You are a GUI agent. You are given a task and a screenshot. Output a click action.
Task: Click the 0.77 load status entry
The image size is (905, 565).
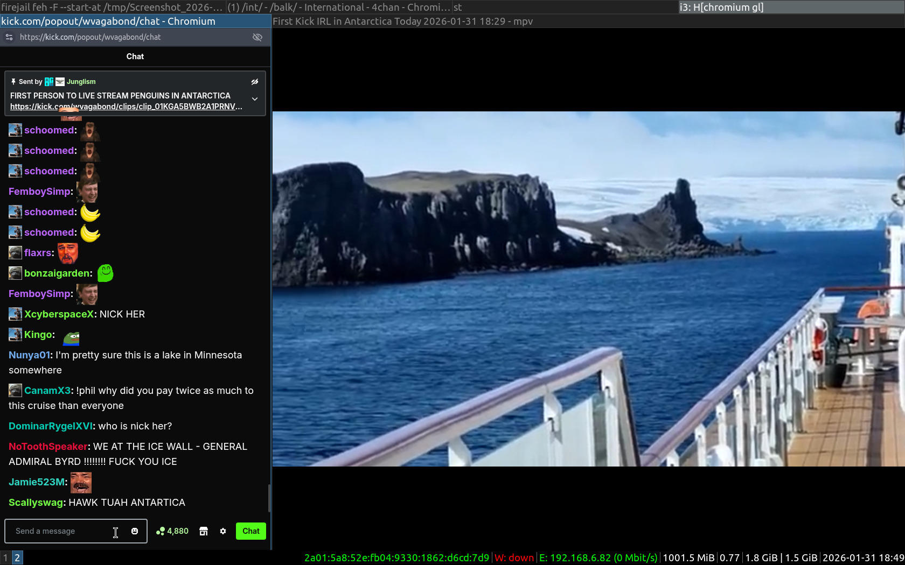click(729, 558)
